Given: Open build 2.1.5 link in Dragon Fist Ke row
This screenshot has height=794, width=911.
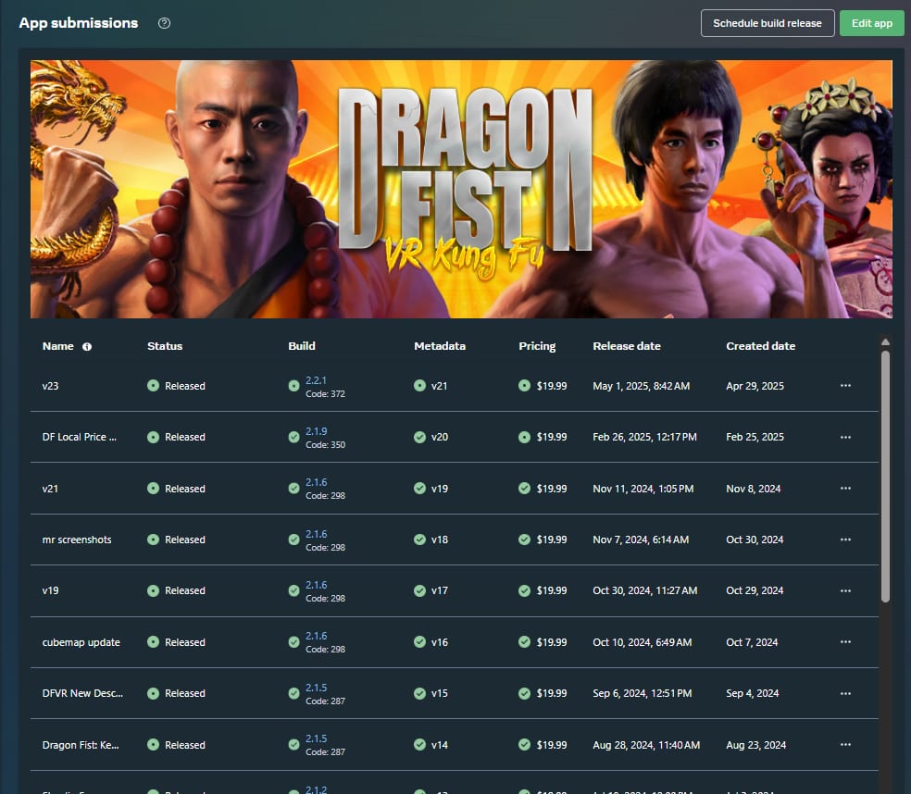Looking at the screenshot, I should tap(316, 738).
